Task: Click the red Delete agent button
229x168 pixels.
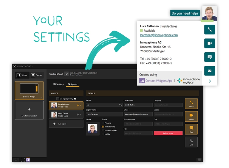Action: click(168, 133)
